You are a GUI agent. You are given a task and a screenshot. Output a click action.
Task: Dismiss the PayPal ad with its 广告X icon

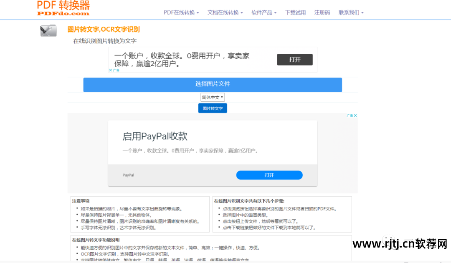tap(352, 115)
